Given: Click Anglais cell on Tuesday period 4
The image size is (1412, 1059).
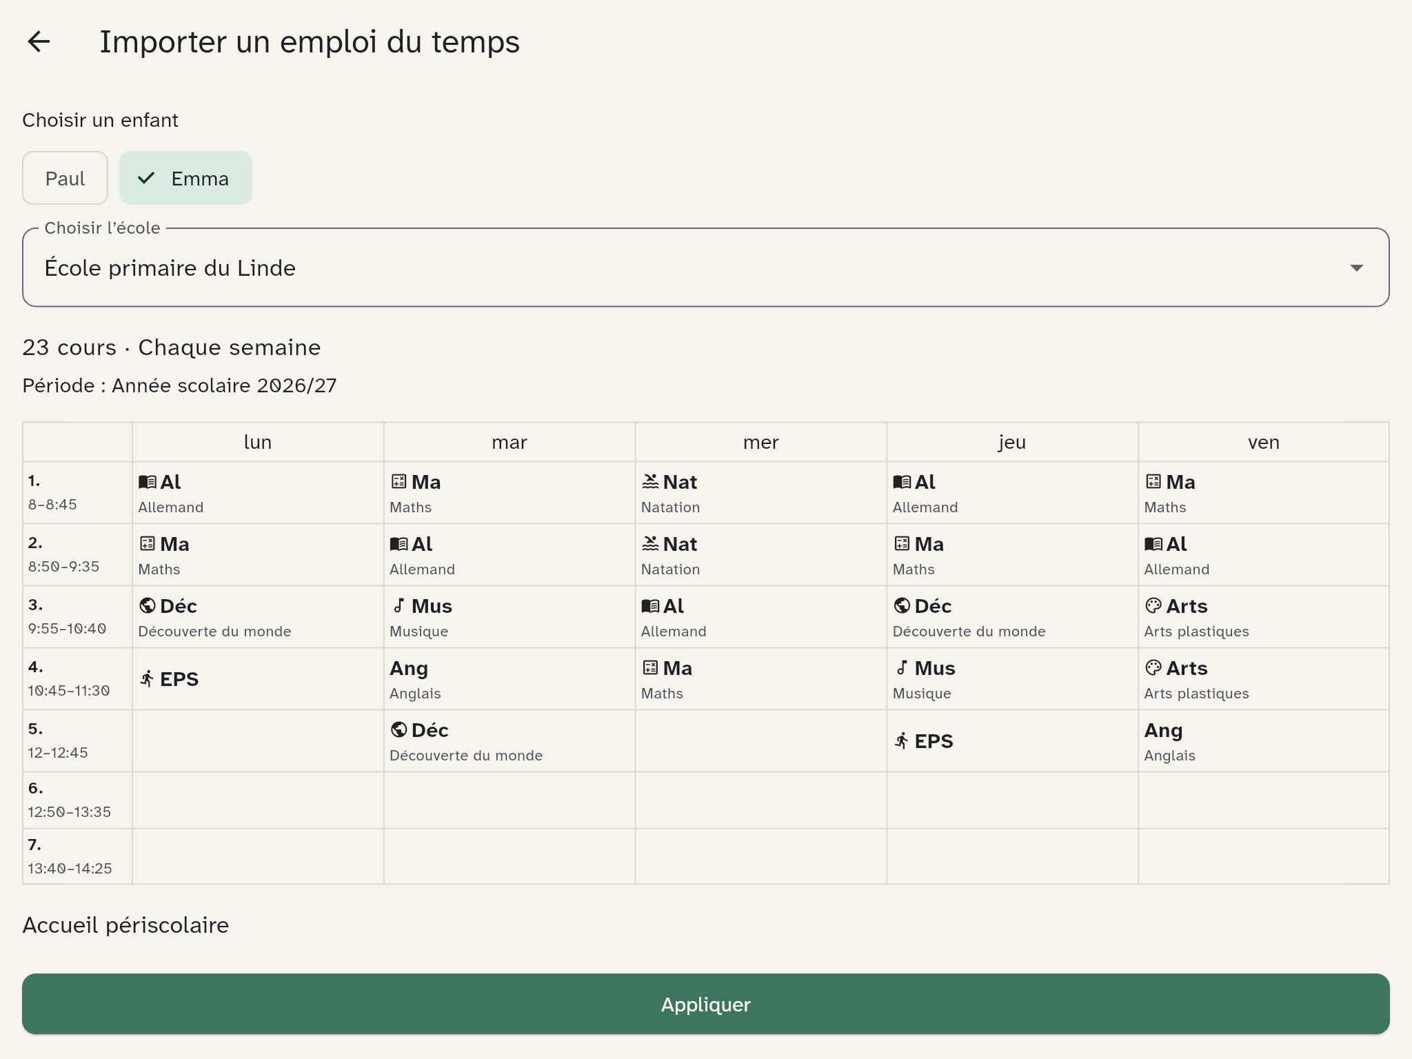Looking at the screenshot, I should 510,679.
